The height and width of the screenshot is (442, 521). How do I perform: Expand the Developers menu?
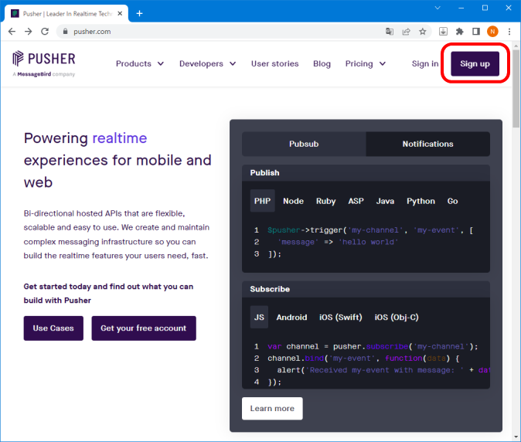click(x=208, y=63)
